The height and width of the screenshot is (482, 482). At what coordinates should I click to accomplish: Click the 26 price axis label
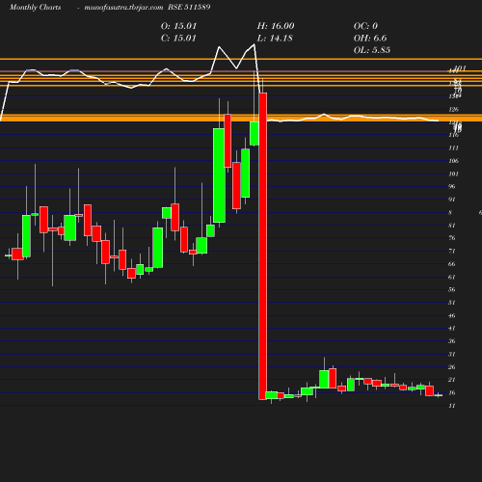pyautogui.click(x=452, y=367)
